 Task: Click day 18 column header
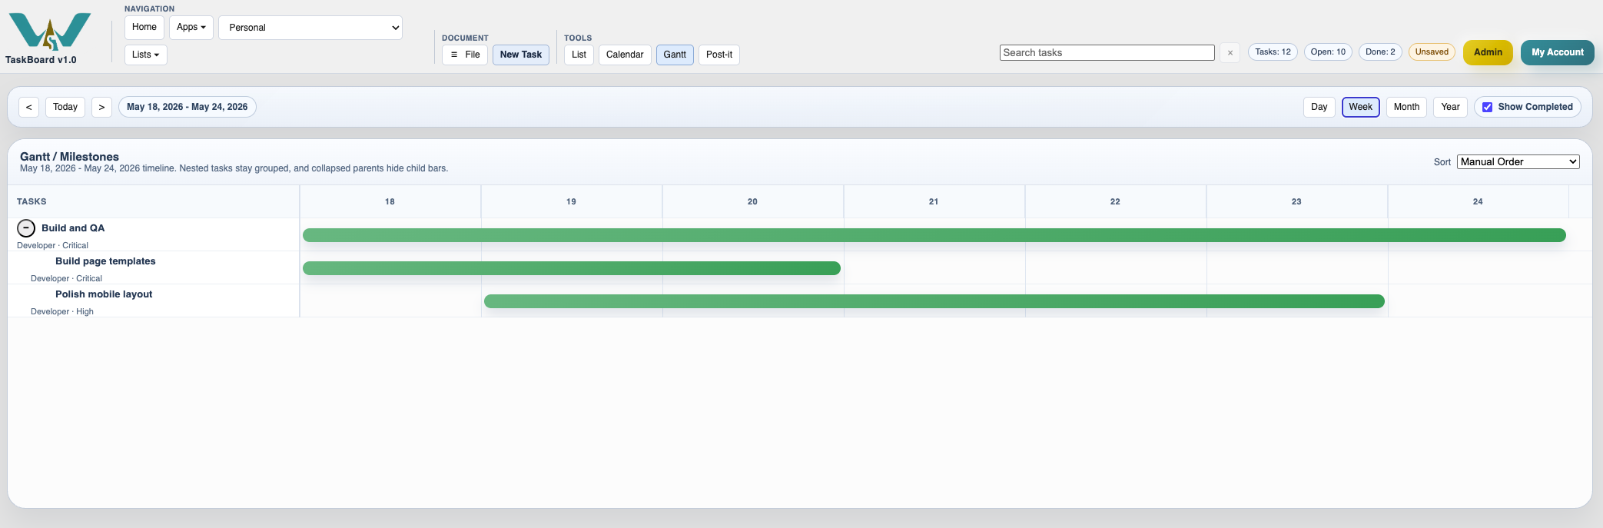coord(390,201)
